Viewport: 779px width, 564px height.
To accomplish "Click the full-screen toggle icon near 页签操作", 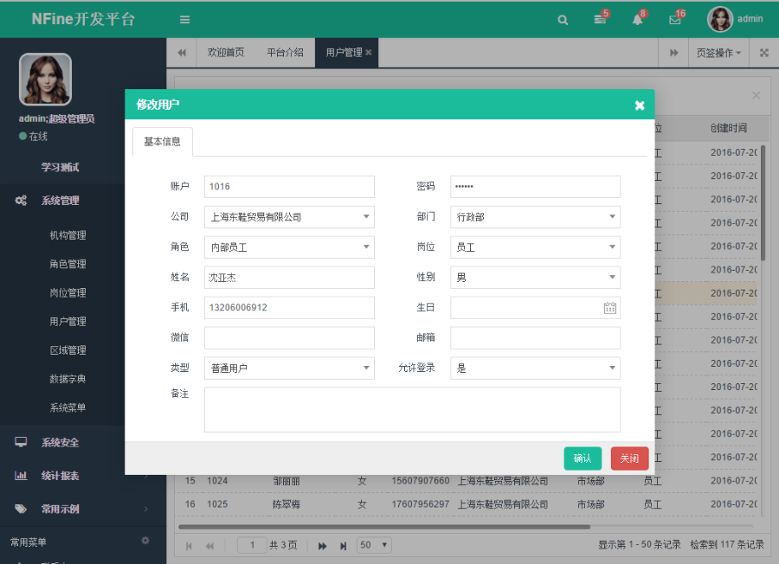I will 764,53.
